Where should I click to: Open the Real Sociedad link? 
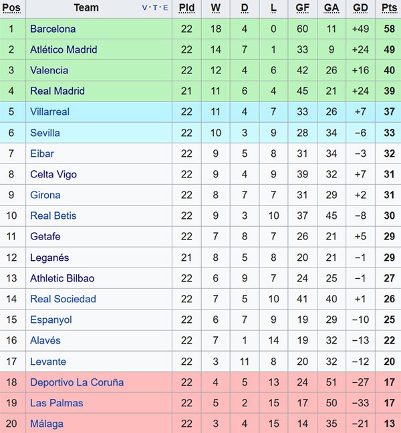click(x=63, y=299)
